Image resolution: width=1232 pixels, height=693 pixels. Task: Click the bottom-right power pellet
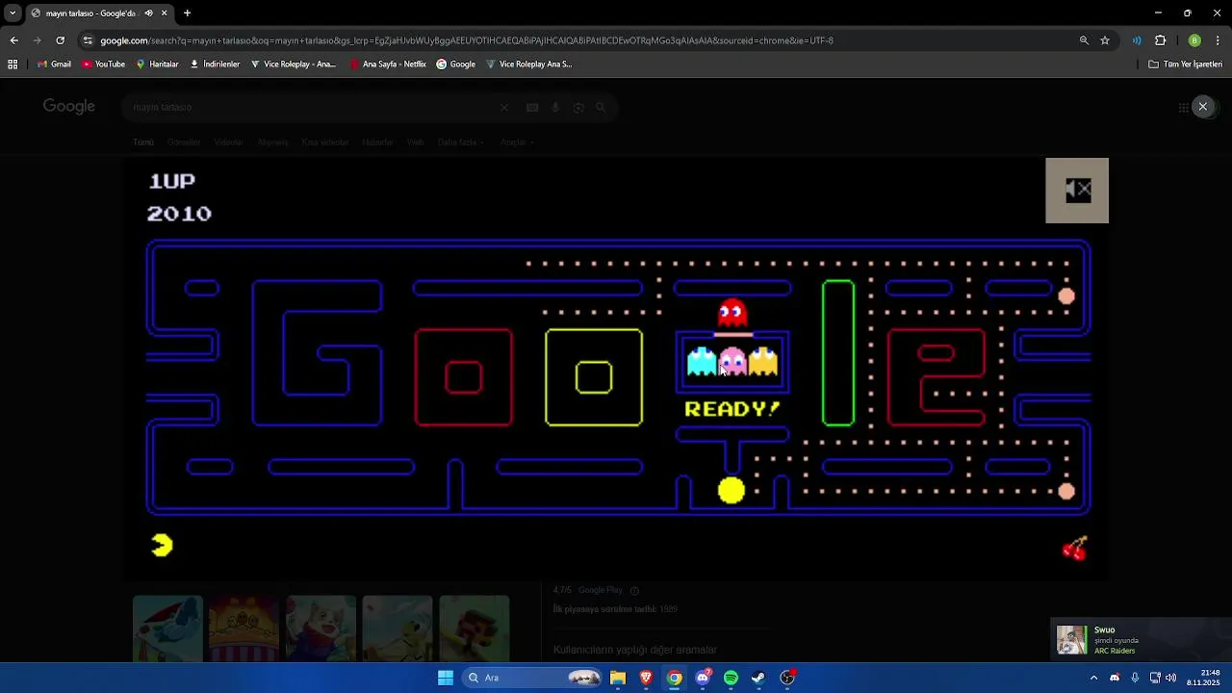(1065, 492)
